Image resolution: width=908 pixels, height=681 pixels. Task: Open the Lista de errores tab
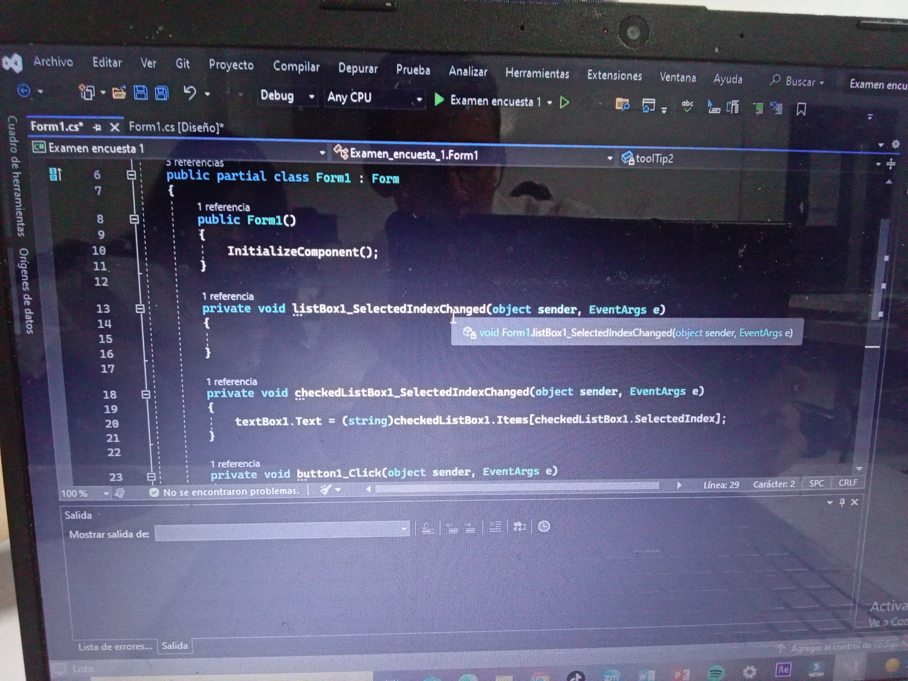pos(115,647)
